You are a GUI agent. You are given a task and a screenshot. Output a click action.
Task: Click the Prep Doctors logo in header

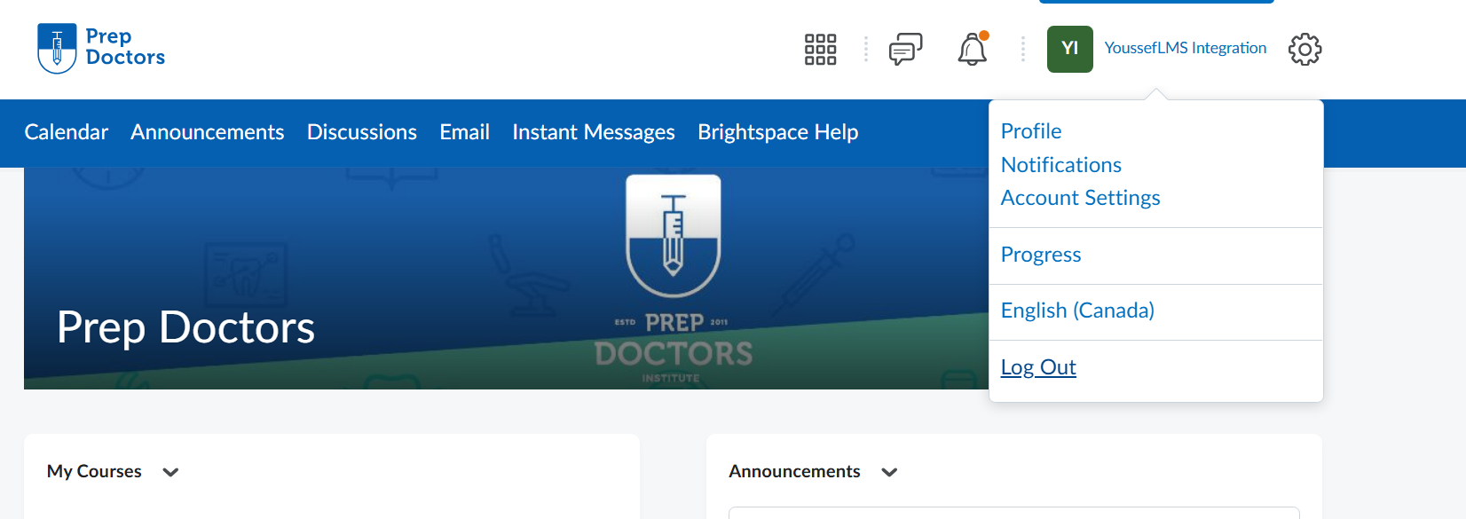pos(101,48)
